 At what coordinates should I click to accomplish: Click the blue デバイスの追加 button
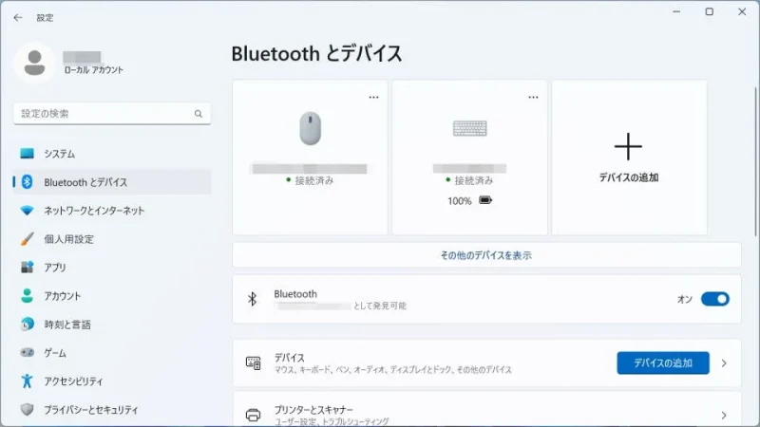(x=662, y=363)
